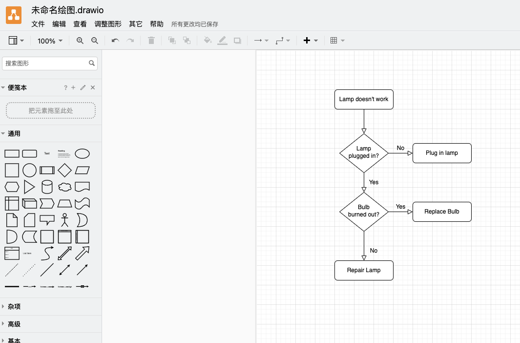Open the zoom percentage dropdown showing 100%

(x=49, y=41)
